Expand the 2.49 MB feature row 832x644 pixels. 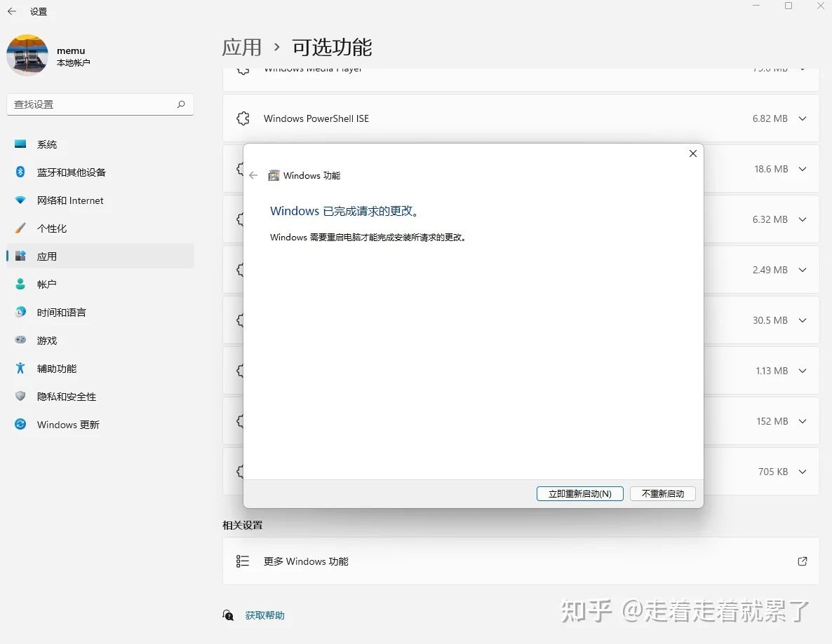(803, 270)
